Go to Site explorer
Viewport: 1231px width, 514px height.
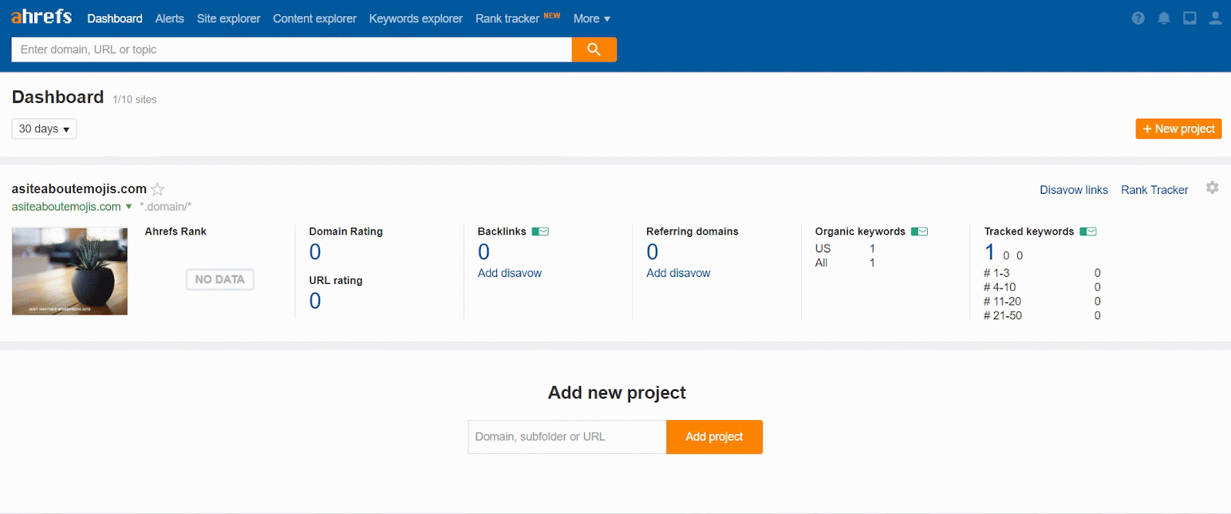tap(229, 18)
